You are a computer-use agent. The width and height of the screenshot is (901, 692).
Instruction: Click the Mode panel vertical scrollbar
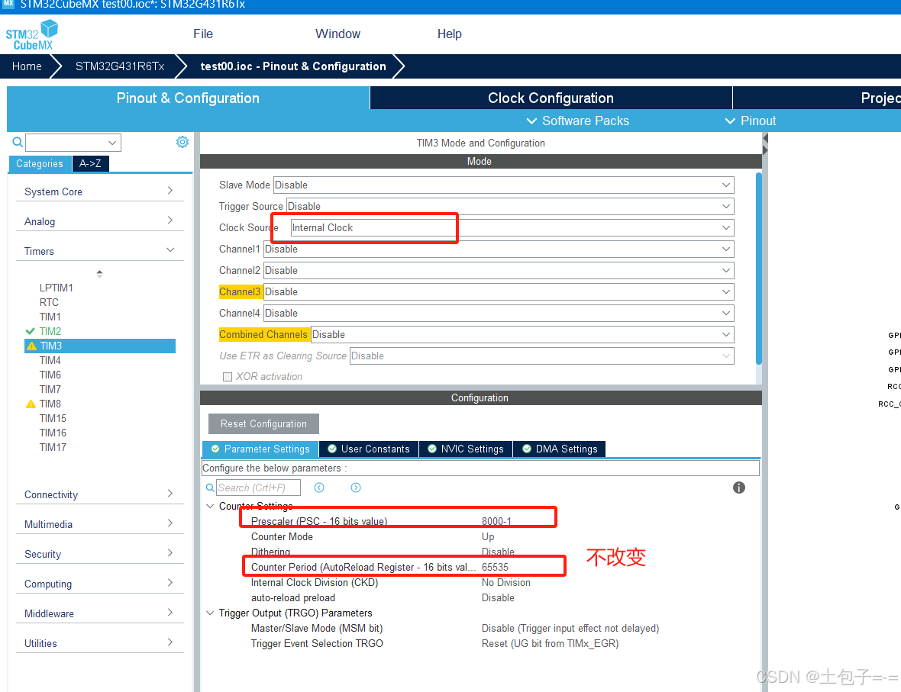click(x=758, y=269)
